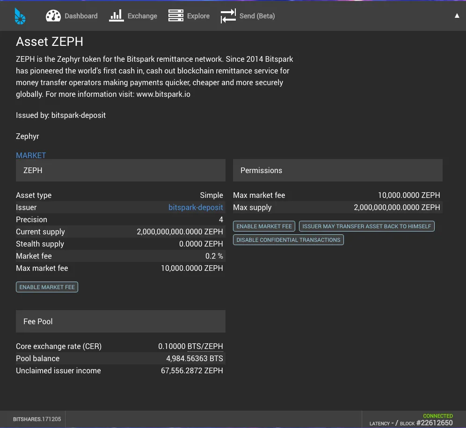Click the Asset ZEPH title
Viewport: 466px width, 428px height.
50,42
